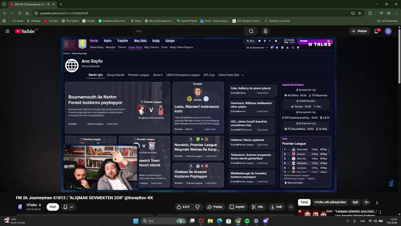The width and height of the screenshot is (401, 226).
Task: Start voice search with the microphone icon
Action: tap(265, 31)
